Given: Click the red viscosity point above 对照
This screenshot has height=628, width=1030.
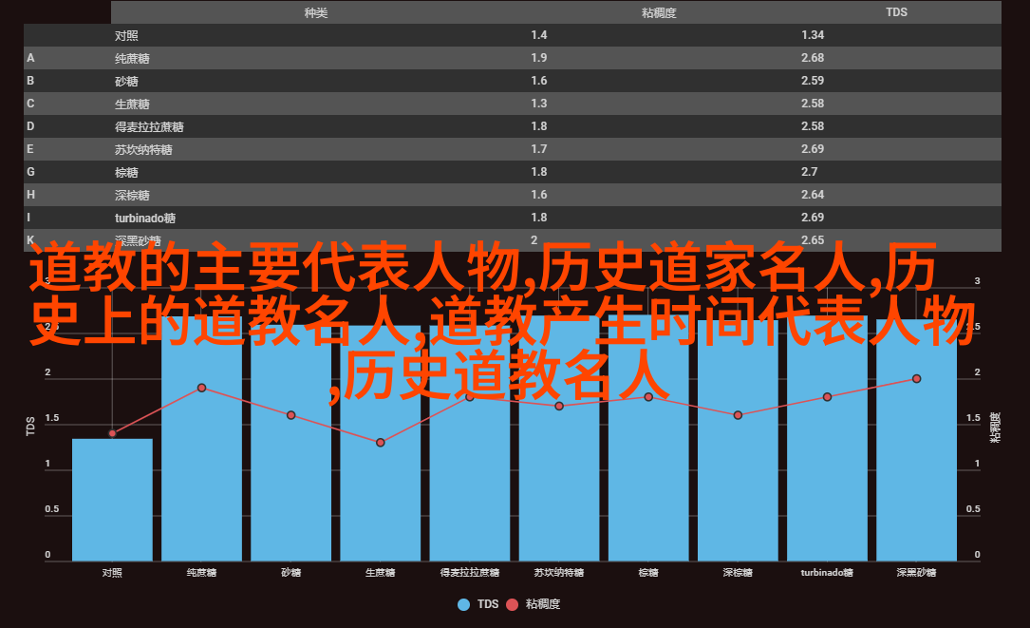Looking at the screenshot, I should 112,433.
